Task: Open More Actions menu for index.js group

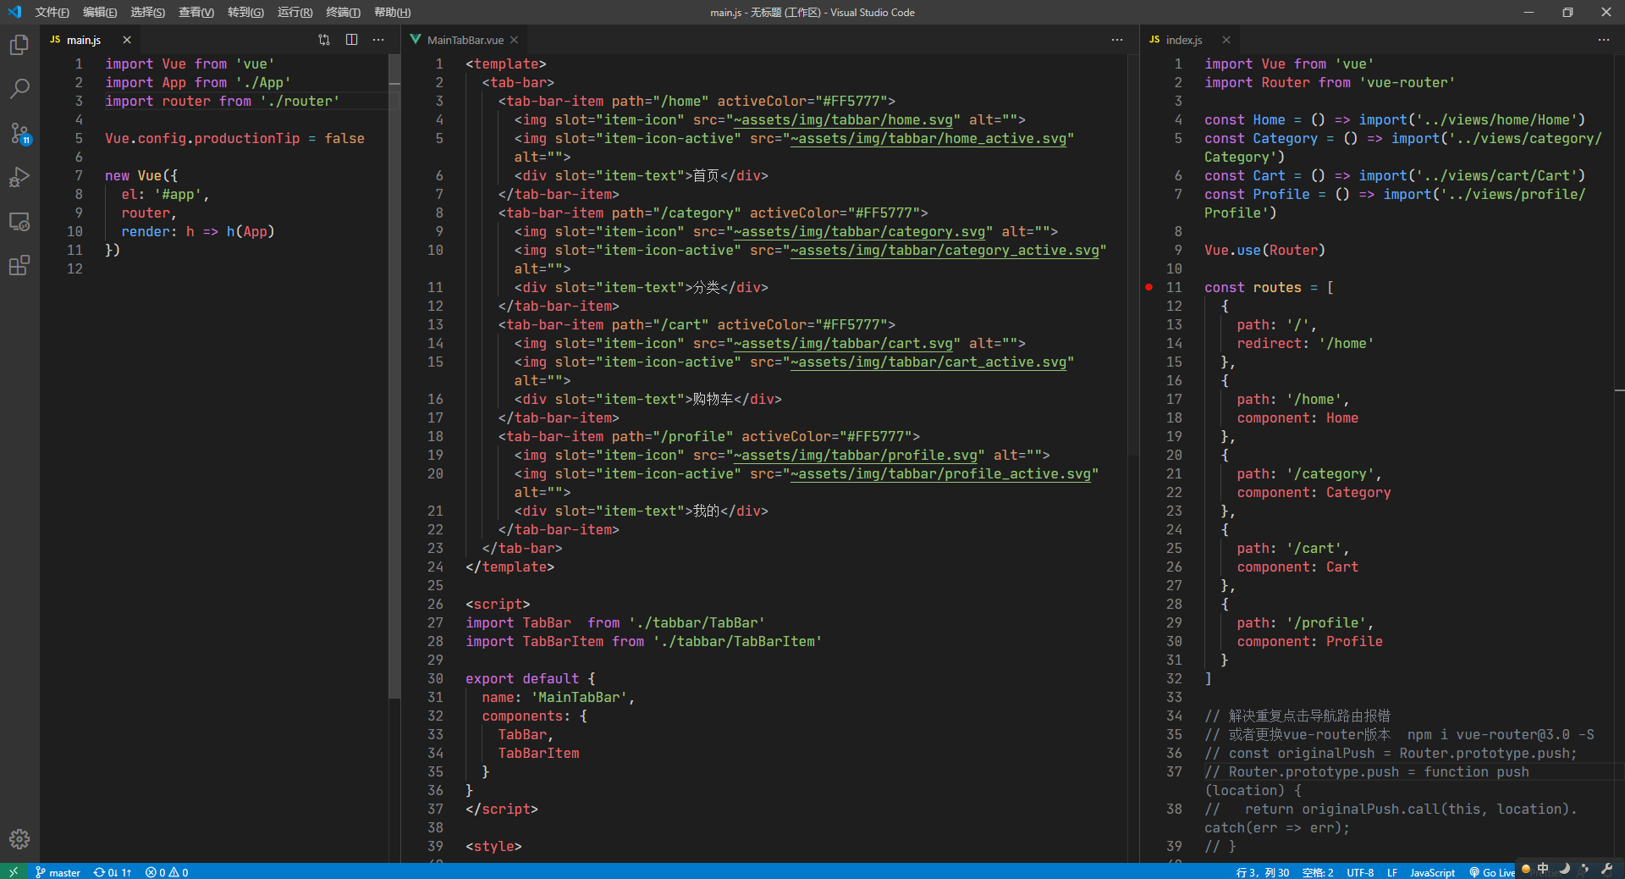Action: pos(1604,40)
